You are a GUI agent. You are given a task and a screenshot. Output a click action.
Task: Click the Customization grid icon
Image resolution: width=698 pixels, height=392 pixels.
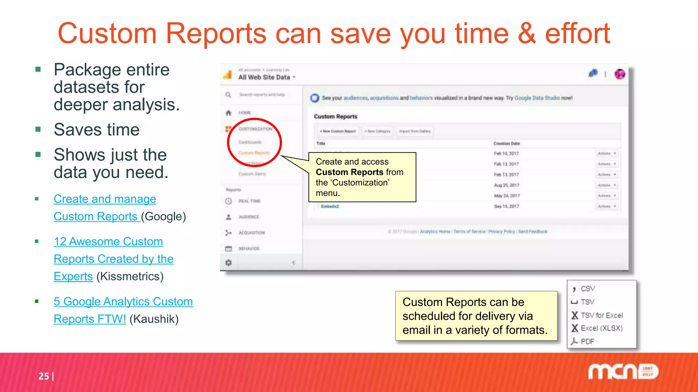click(228, 129)
